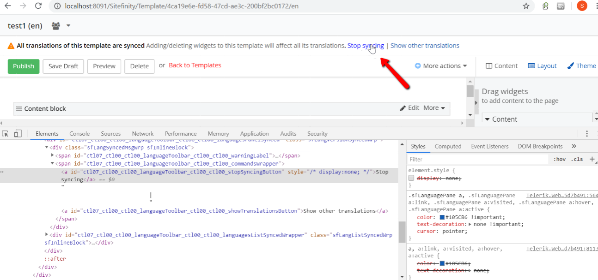
Task: Open the Content block More dropdown
Action: pos(434,108)
